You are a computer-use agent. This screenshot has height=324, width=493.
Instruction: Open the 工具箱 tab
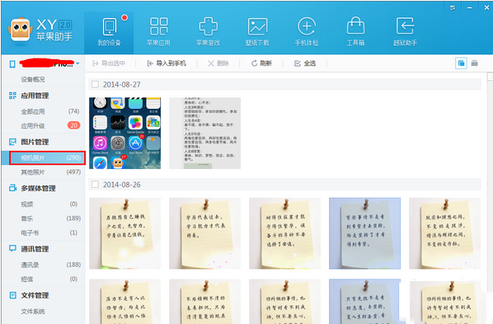point(355,33)
